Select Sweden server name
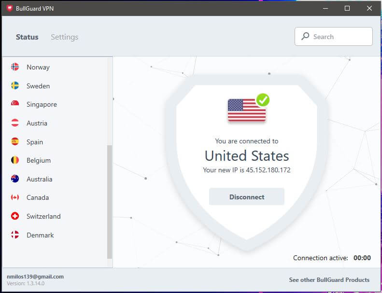The image size is (382, 293). click(38, 86)
